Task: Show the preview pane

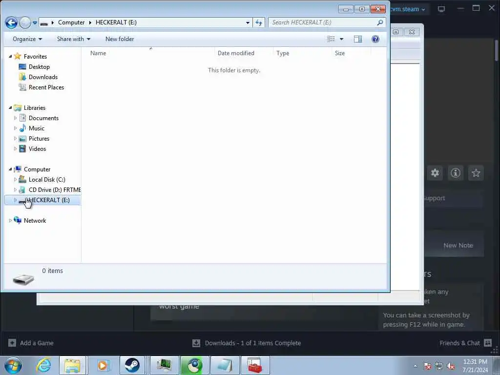Action: pos(358,39)
